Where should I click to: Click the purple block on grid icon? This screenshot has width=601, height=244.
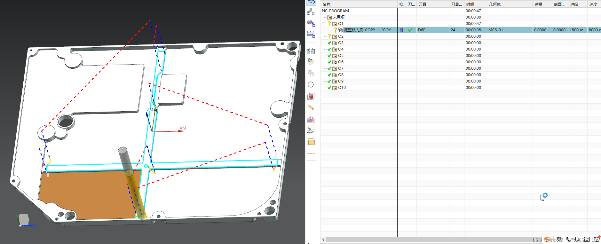(311, 120)
